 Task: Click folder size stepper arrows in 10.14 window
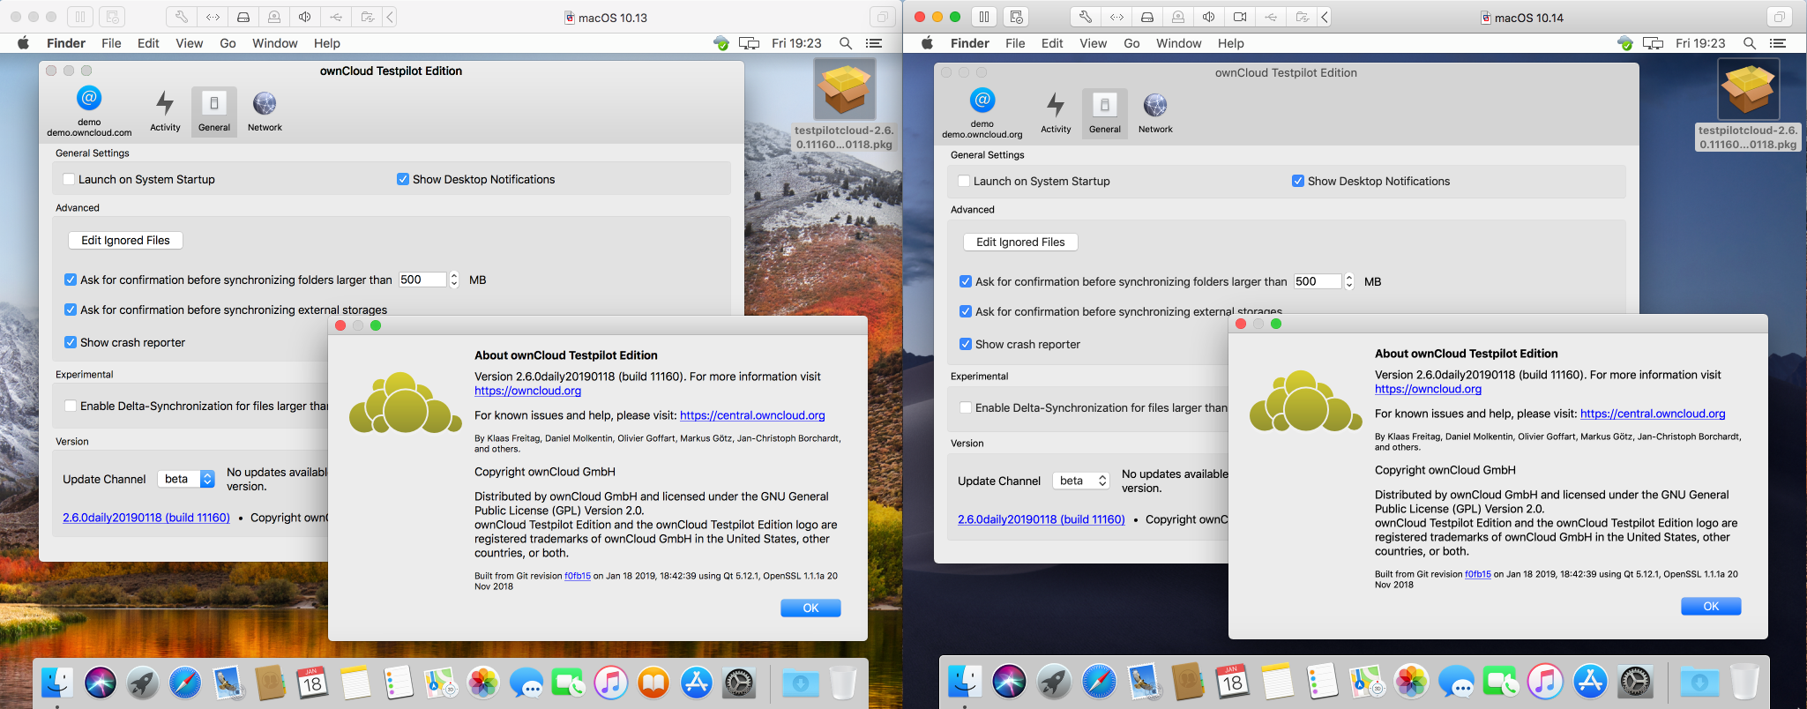1349,281
